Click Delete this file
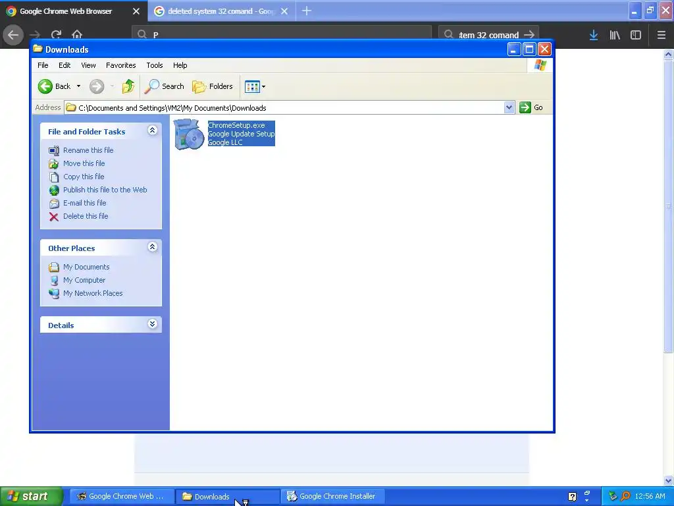Image resolution: width=674 pixels, height=506 pixels. tap(86, 216)
